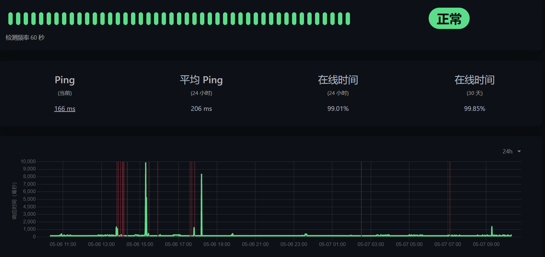The width and height of the screenshot is (545, 257).
Task: Click the 05-07 03:00 x-axis label
Action: click(x=371, y=244)
